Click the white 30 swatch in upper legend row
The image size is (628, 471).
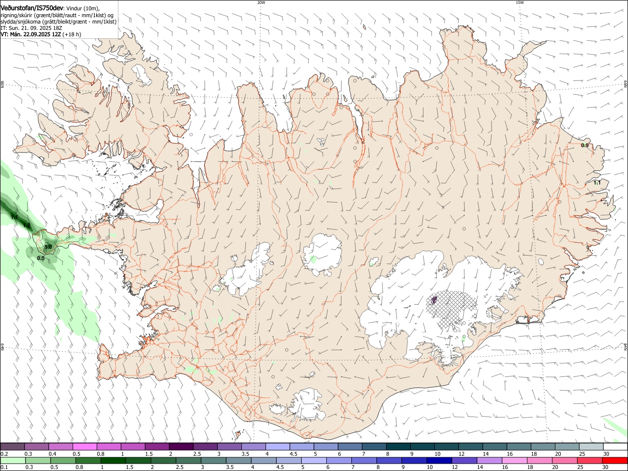coord(615,447)
